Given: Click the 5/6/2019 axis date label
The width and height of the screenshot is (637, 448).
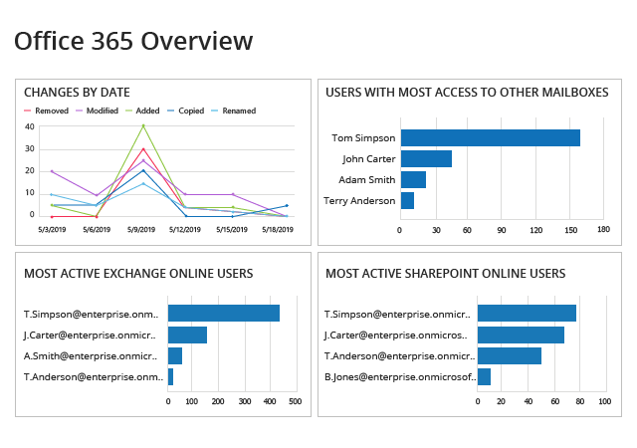Looking at the screenshot, I should point(97,230).
